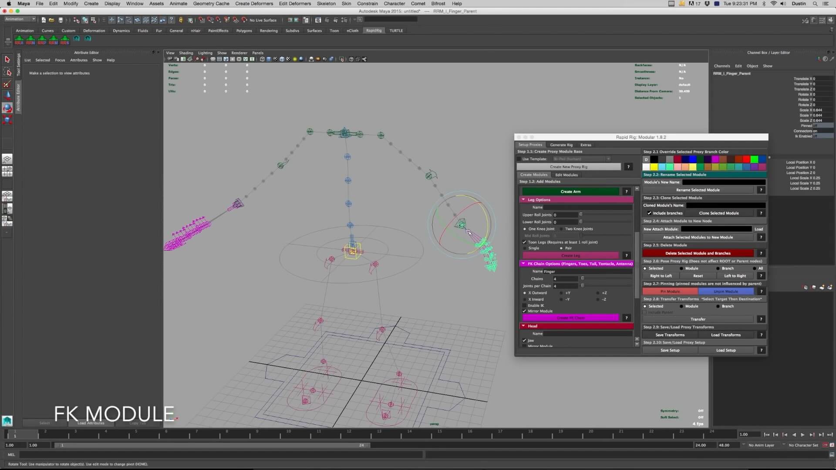This screenshot has width=836, height=470.
Task: Switch to the Generate Rig tab
Action: tap(561, 145)
